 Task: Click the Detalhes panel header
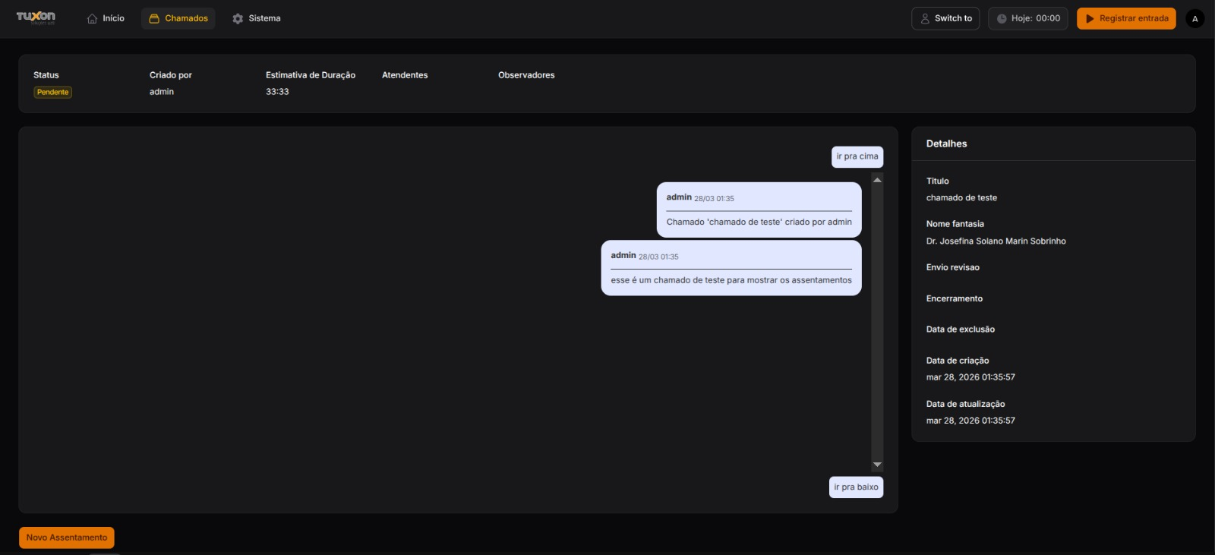1053,143
